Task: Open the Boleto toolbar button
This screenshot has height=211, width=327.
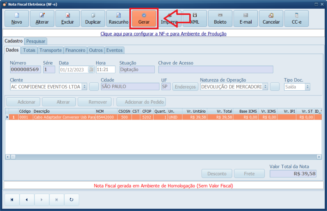Action: (x=220, y=19)
